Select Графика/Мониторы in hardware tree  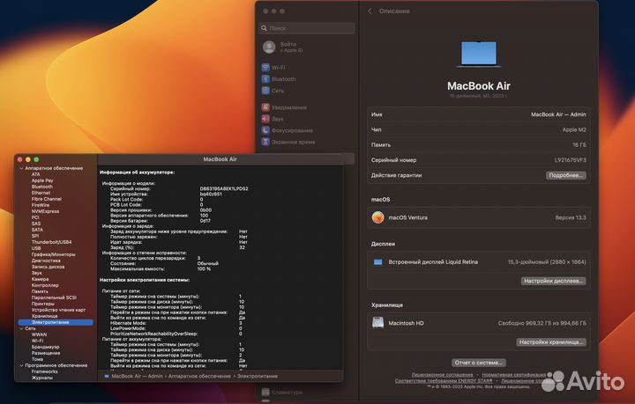53,254
